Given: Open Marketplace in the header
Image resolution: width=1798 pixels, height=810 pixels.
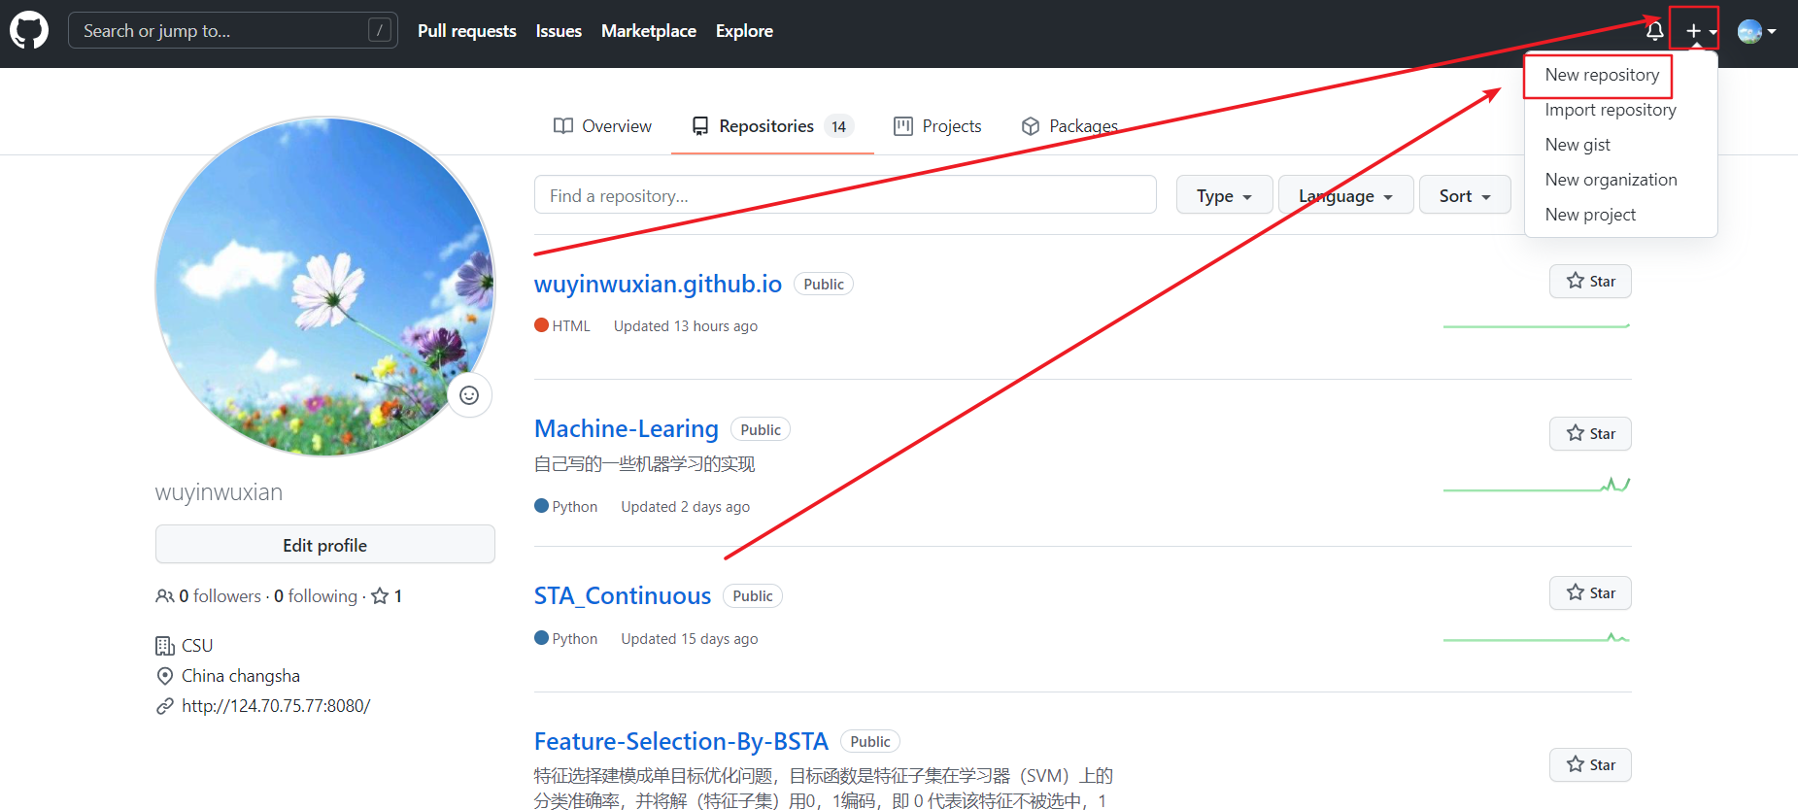Looking at the screenshot, I should 649,31.
